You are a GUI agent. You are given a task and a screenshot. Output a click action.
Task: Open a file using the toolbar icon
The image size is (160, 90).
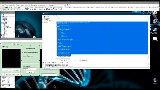pos(4,7)
